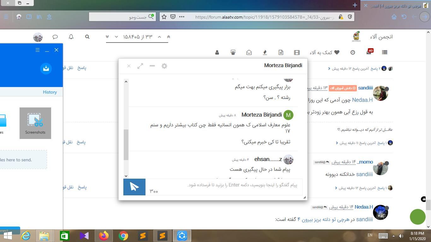This screenshot has width=431, height=242.
Task: Open the History tab in side panel
Action: (x=50, y=92)
